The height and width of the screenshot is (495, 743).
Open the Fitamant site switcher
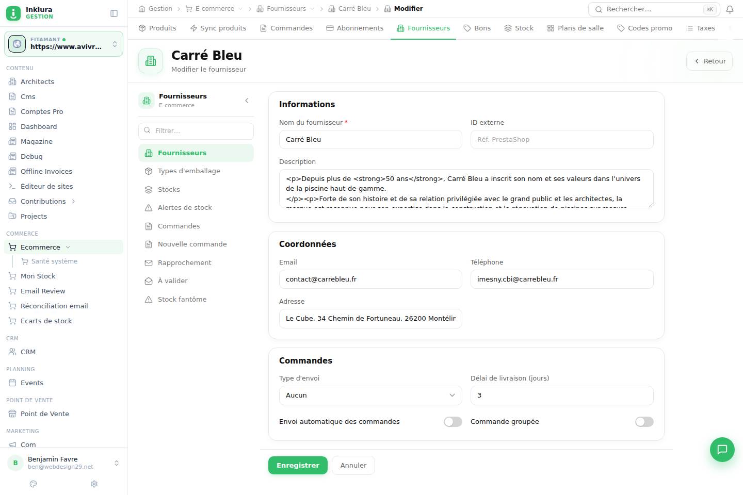point(63,44)
